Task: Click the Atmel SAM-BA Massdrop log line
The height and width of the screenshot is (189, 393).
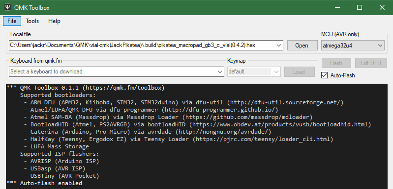Action: click(168, 117)
